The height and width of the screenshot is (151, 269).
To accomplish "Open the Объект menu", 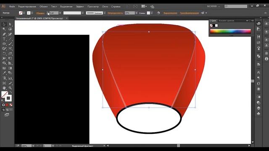I will coord(44,7).
